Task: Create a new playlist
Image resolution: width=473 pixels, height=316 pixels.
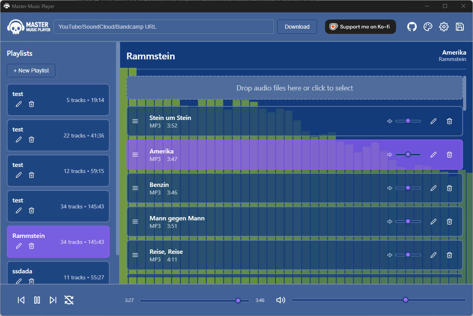Action: (31, 71)
